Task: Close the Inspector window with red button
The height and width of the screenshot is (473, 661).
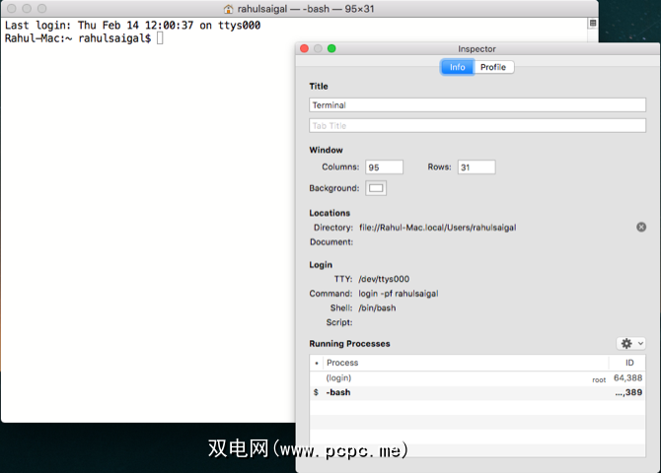Action: (x=304, y=48)
